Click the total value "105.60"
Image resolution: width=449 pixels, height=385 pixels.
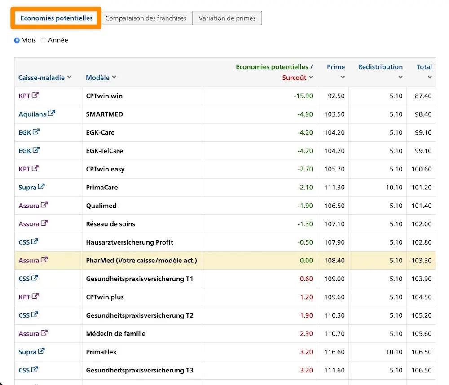tap(422, 334)
